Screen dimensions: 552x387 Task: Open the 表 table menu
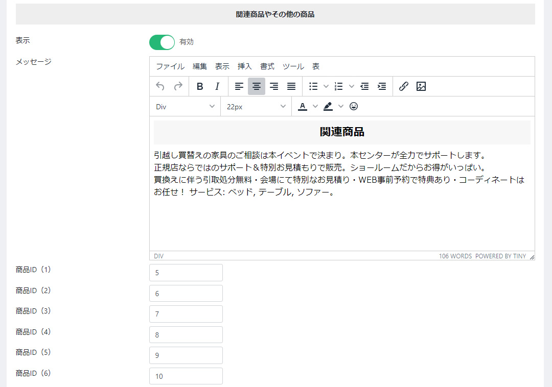point(316,66)
